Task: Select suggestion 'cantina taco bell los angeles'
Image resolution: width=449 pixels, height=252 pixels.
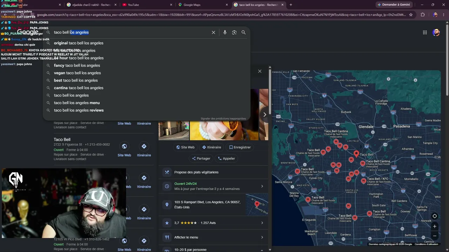Action: click(x=147, y=88)
